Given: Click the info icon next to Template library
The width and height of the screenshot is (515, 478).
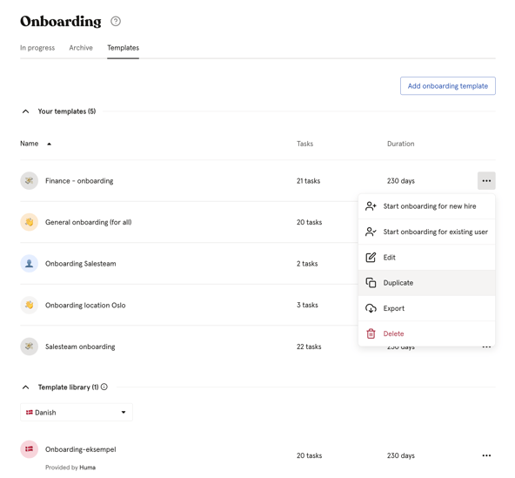Looking at the screenshot, I should click(x=104, y=387).
